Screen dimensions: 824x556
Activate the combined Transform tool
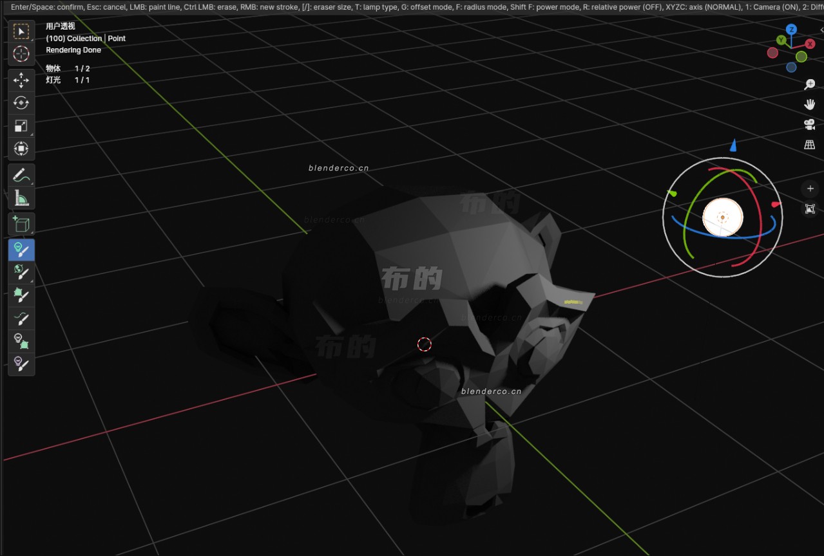pyautogui.click(x=21, y=149)
